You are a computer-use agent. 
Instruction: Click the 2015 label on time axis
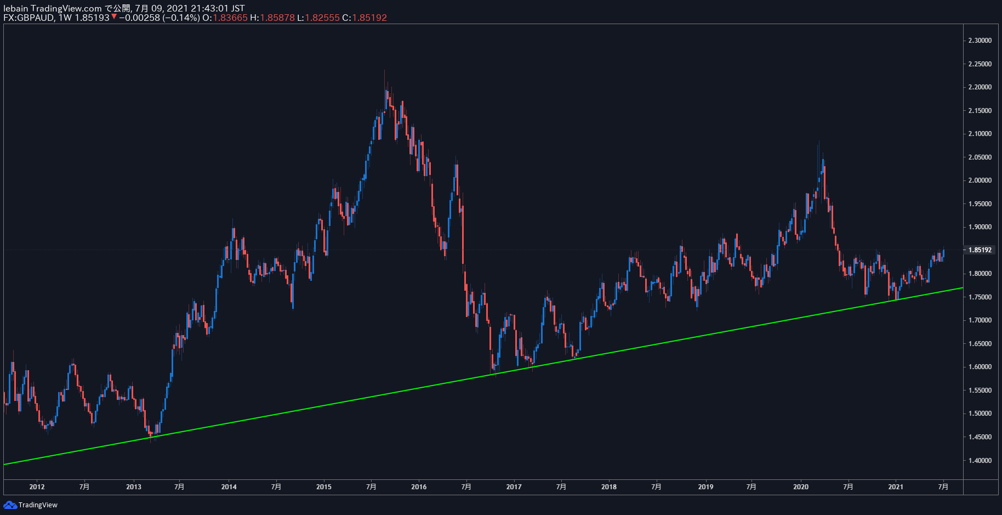pyautogui.click(x=324, y=487)
